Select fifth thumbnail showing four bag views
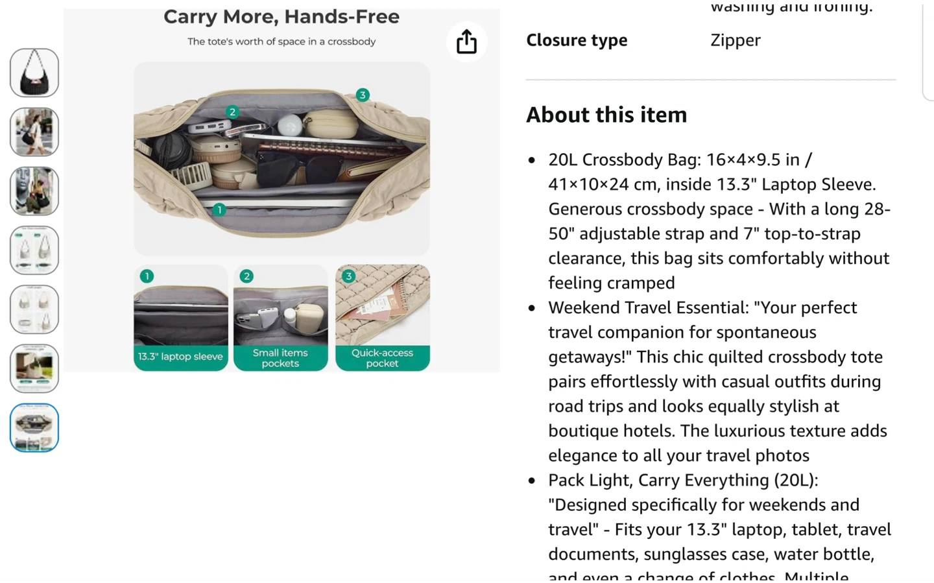The height and width of the screenshot is (583, 934). click(34, 309)
